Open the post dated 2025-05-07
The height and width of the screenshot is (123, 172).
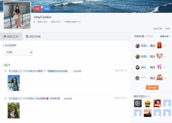[34, 99]
